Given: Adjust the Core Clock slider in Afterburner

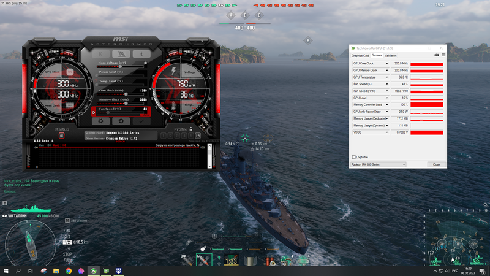Looking at the screenshot, I should 120,94.
